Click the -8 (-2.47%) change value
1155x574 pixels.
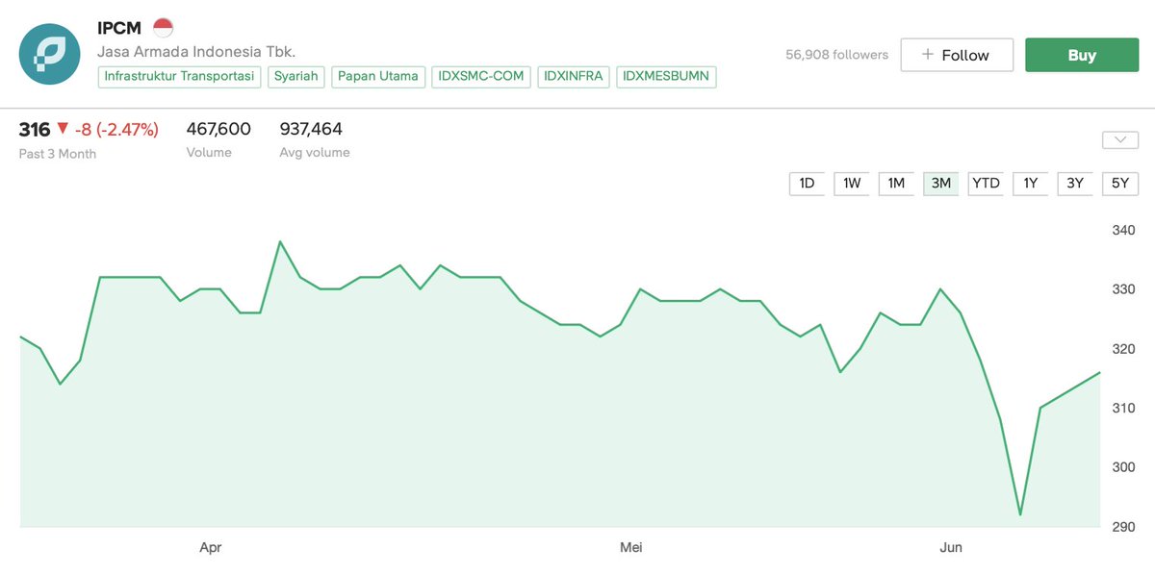pyautogui.click(x=116, y=129)
